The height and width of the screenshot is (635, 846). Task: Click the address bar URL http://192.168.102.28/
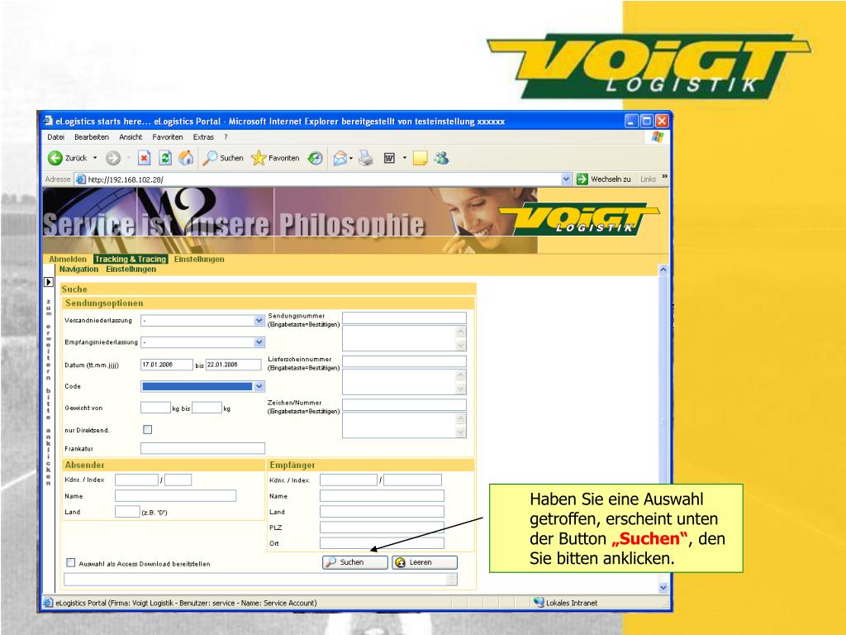pyautogui.click(x=126, y=179)
